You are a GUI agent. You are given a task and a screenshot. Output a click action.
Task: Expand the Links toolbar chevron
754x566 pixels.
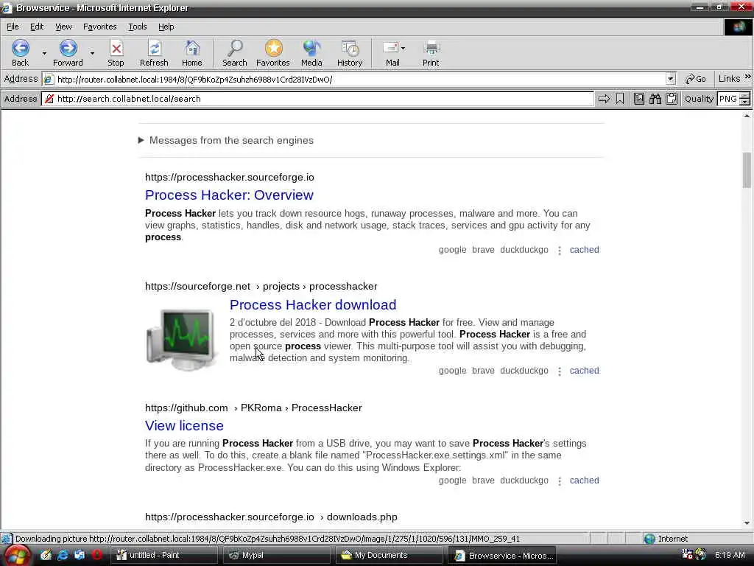(x=748, y=77)
